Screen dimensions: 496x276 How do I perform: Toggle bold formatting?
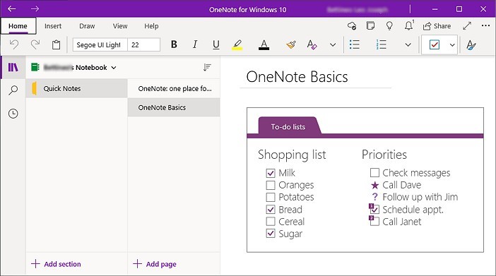(174, 44)
